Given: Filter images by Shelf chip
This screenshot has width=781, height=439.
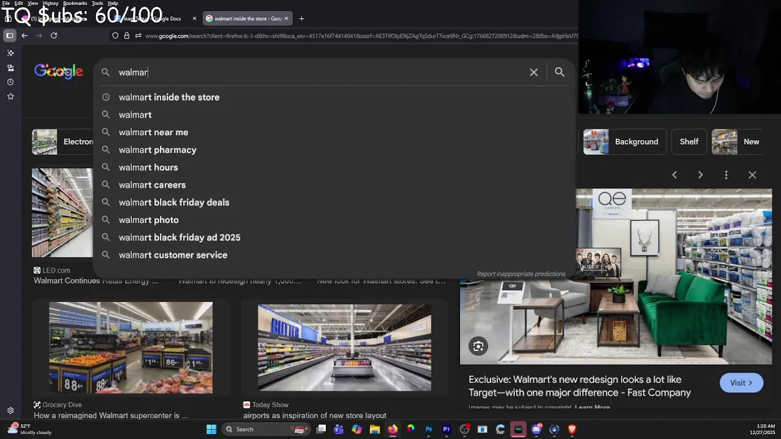Looking at the screenshot, I should [689, 141].
